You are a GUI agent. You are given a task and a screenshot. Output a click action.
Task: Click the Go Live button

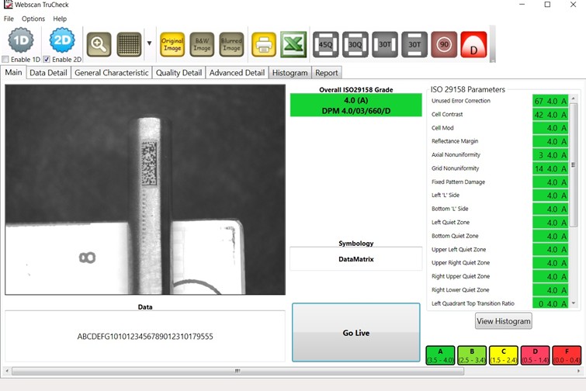[x=355, y=332]
